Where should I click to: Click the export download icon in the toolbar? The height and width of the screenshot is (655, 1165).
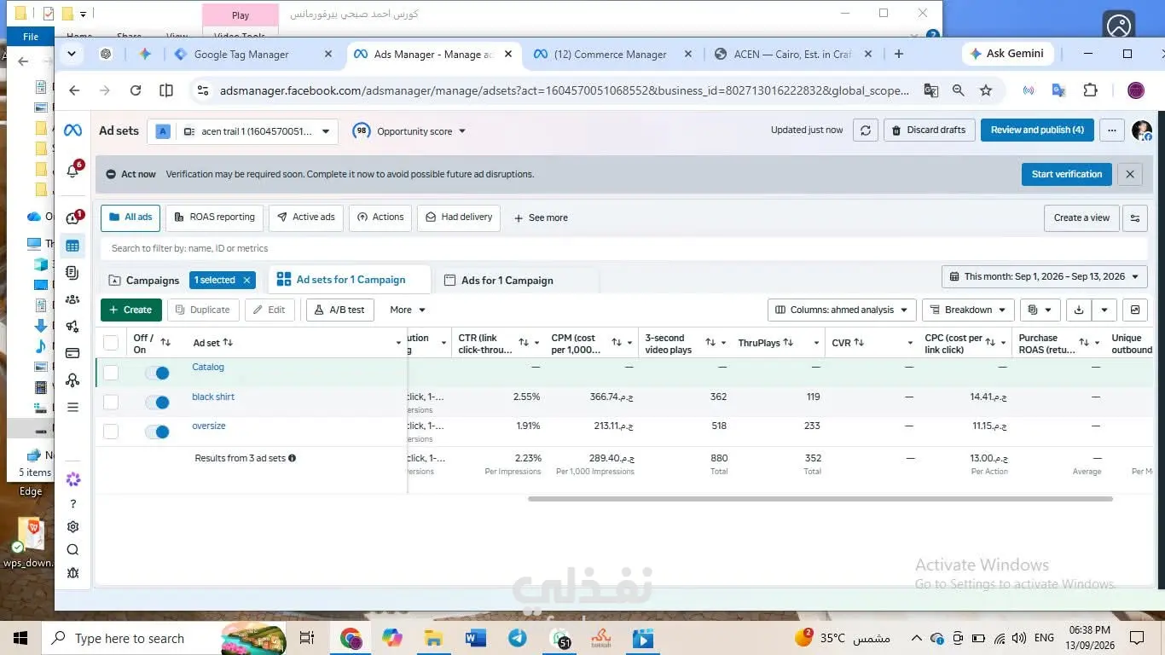coord(1079,310)
